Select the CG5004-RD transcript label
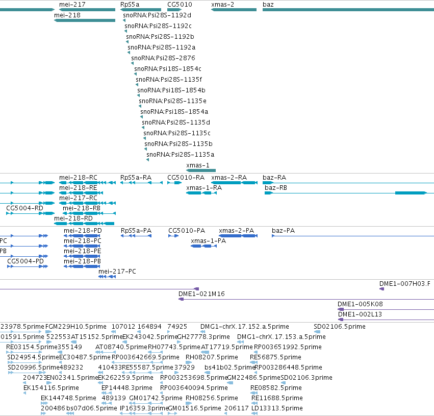Image resolution: width=434 pixels, height=416 pixels. click(24, 208)
